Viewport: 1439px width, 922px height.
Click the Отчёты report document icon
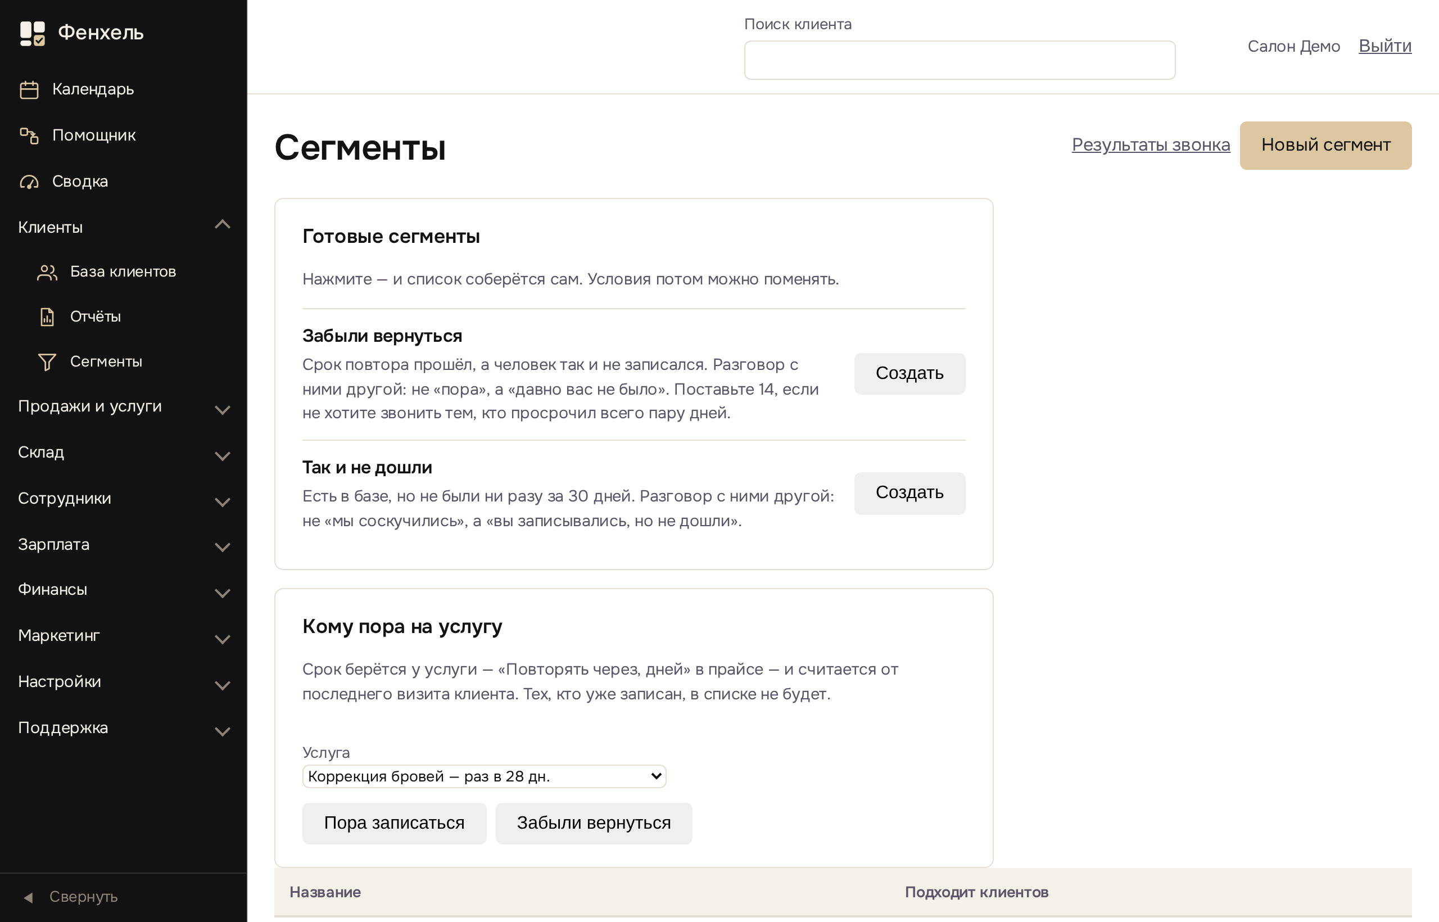click(47, 317)
